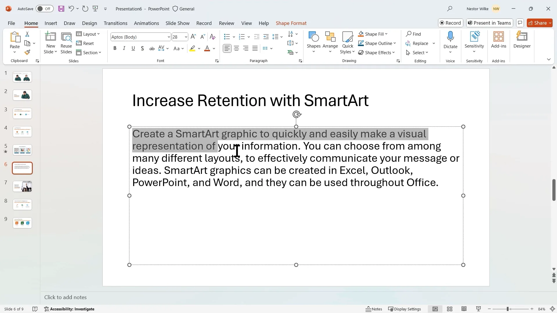Open the Transitions tab
Screen dimensions: 557x313
pyautogui.click(x=115, y=23)
